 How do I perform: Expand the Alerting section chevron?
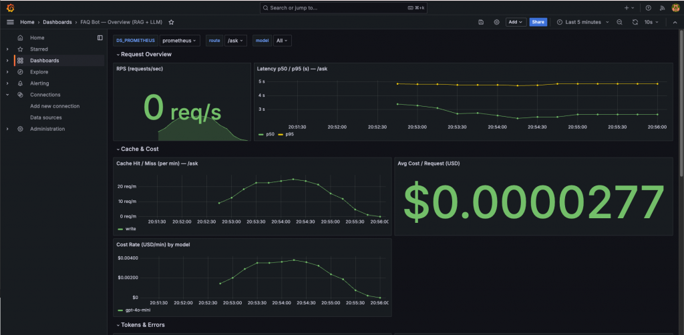point(7,83)
